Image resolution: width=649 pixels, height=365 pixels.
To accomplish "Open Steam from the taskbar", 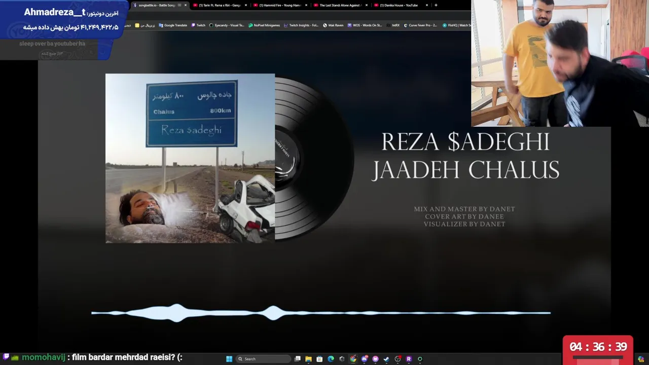I will 386,359.
